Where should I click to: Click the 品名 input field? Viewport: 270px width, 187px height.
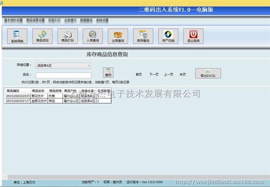point(63,75)
